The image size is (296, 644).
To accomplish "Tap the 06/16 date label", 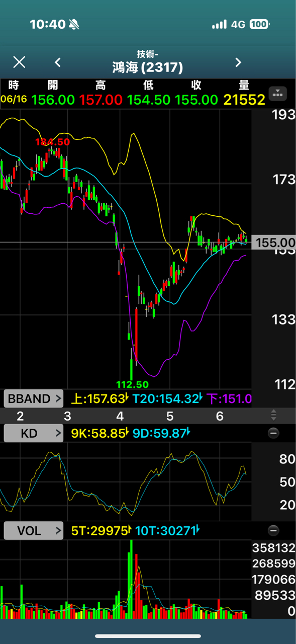I will pyautogui.click(x=14, y=99).
